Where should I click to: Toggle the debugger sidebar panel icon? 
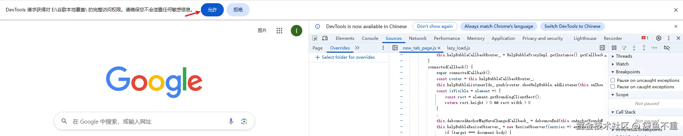602,48
